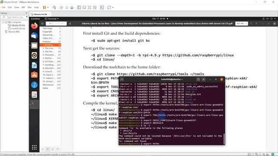This screenshot has width=278, height=156.
Task: Click the send Ctrl+Alt+Del toolbar icon
Action: (x=54, y=7)
